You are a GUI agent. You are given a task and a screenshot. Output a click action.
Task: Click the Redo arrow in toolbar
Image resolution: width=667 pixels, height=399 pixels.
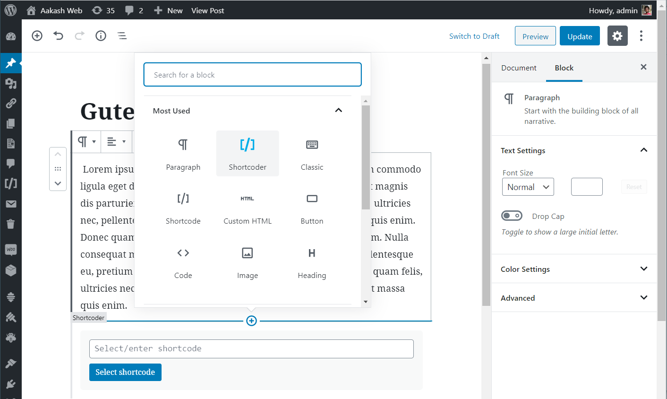point(80,35)
